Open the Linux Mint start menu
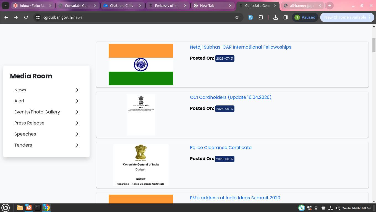This screenshot has width=376, height=212. [6, 208]
